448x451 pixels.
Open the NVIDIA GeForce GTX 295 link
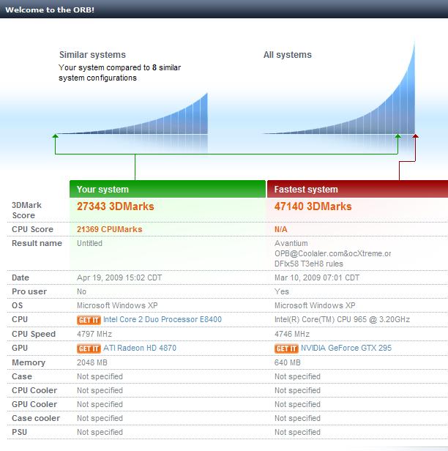point(346,348)
